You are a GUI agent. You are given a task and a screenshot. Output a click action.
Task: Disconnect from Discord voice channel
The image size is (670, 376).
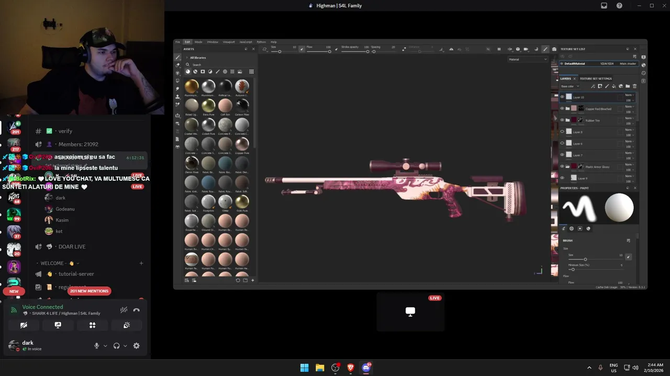click(x=136, y=310)
